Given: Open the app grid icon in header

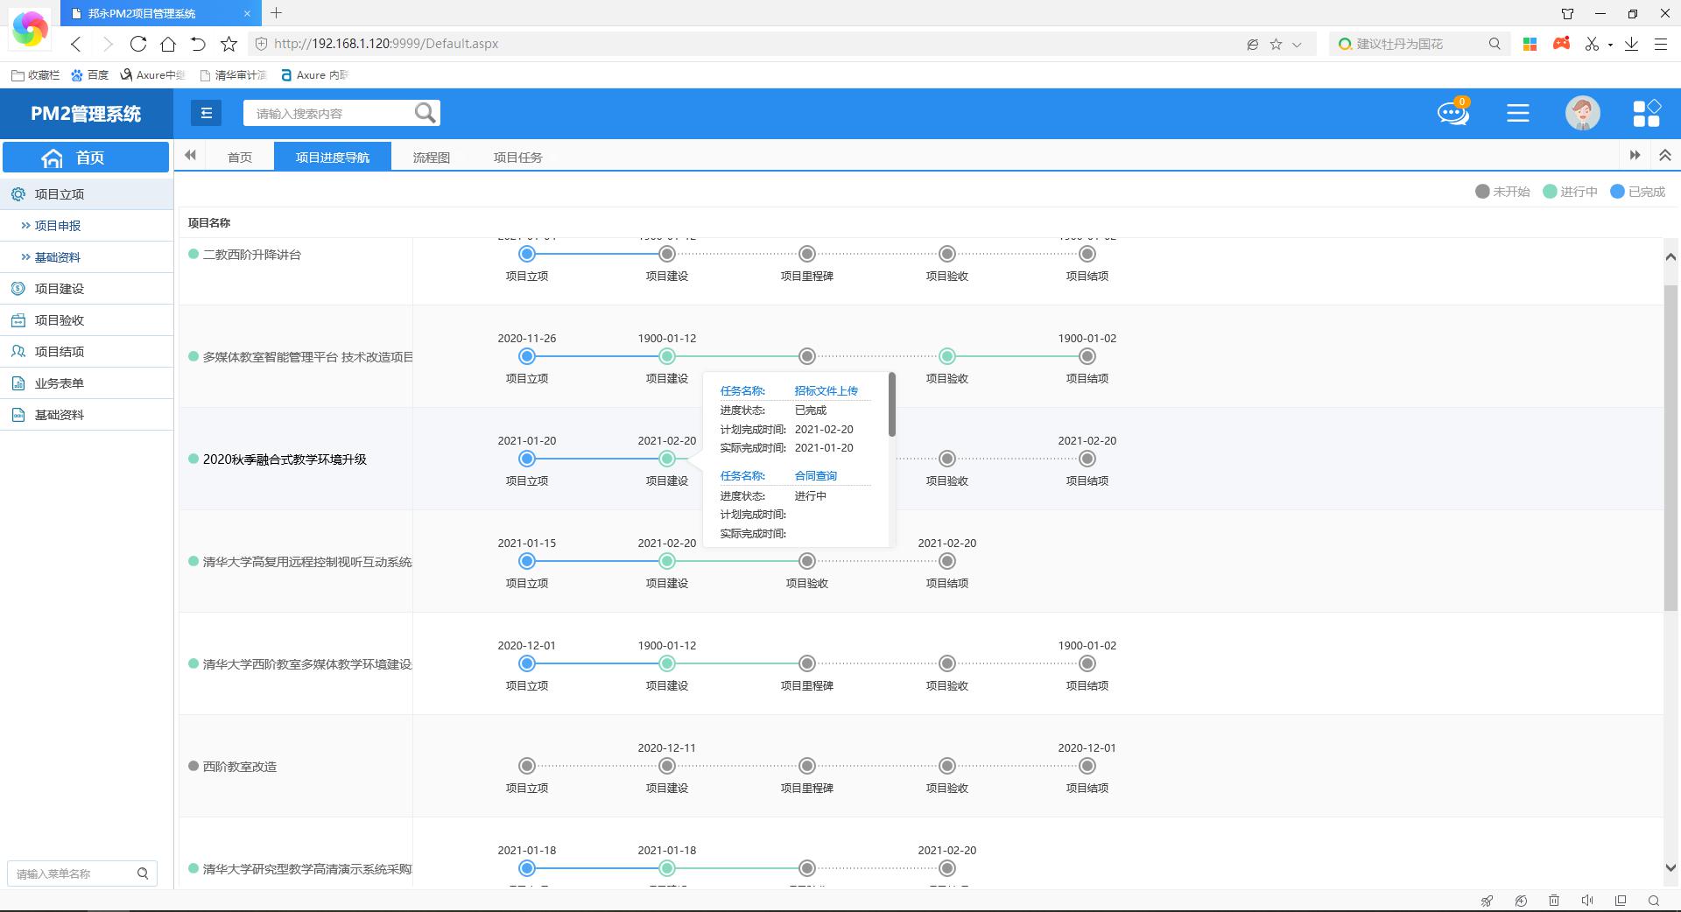Looking at the screenshot, I should tap(1646, 113).
